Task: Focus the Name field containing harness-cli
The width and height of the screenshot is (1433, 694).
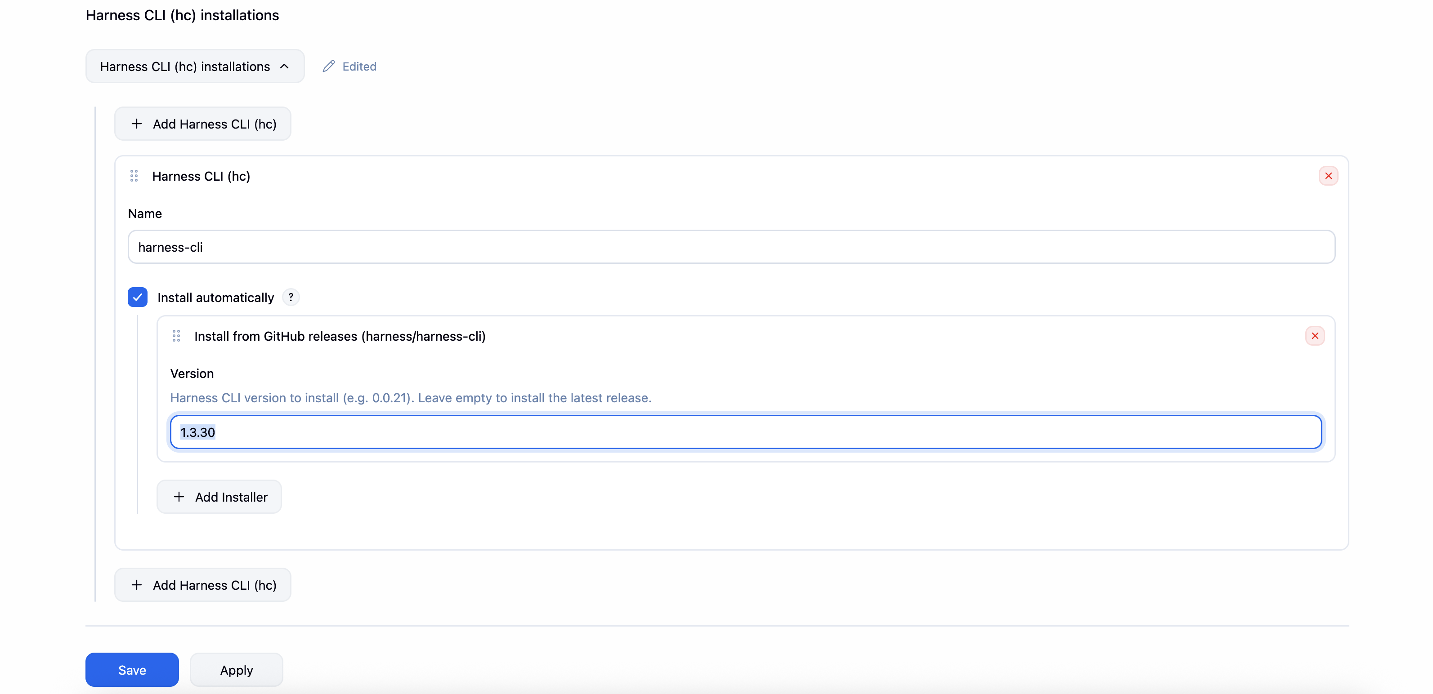Action: tap(731, 247)
